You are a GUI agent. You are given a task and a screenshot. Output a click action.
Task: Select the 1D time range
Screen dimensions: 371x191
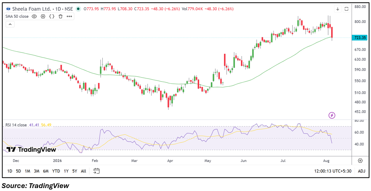[x=10, y=171]
